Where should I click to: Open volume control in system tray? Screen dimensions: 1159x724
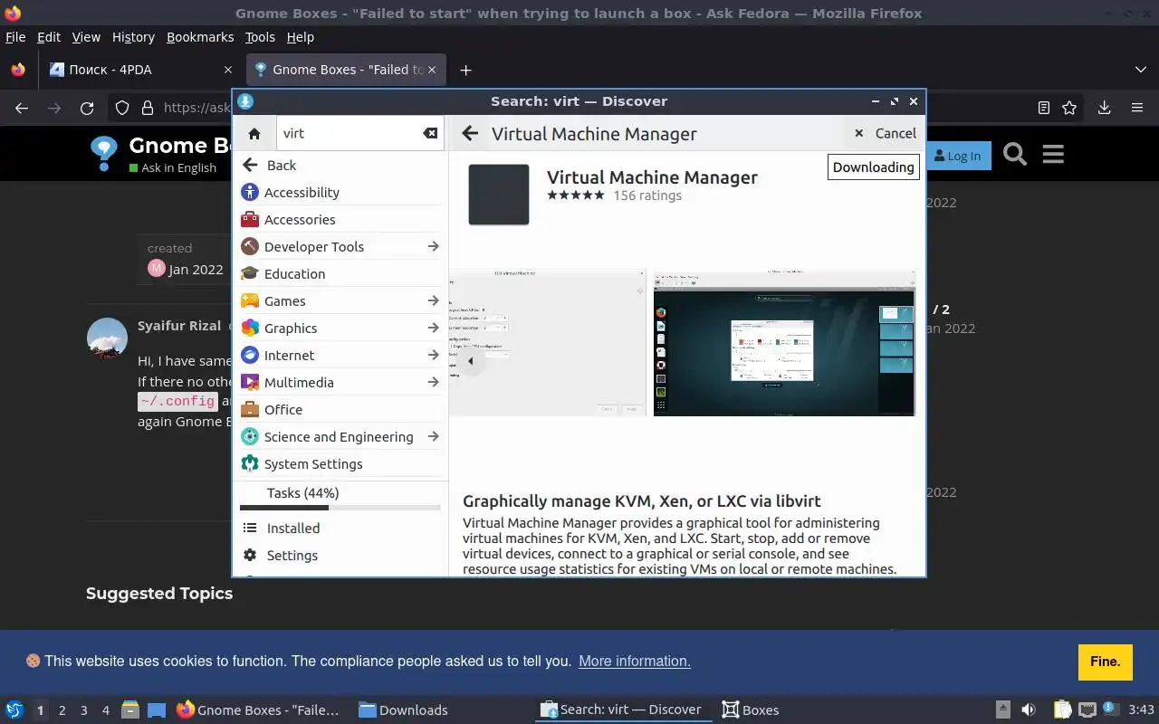click(1028, 710)
